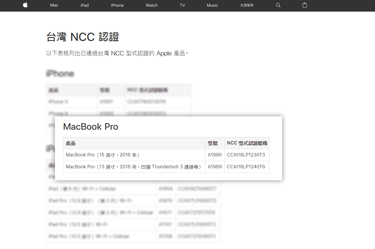
Task: Click certification code CCAI18LP1240T6
Action: click(246, 167)
